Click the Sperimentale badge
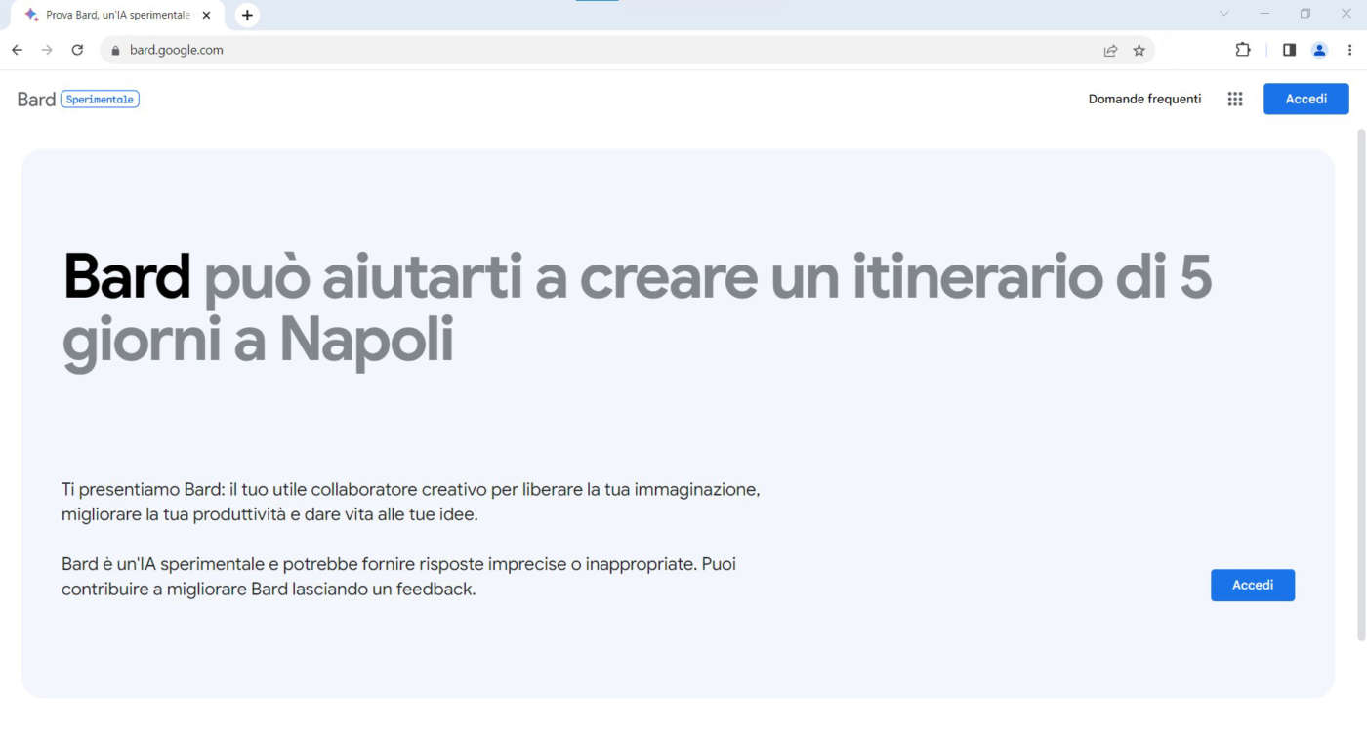This screenshot has height=733, width=1367. click(x=100, y=99)
